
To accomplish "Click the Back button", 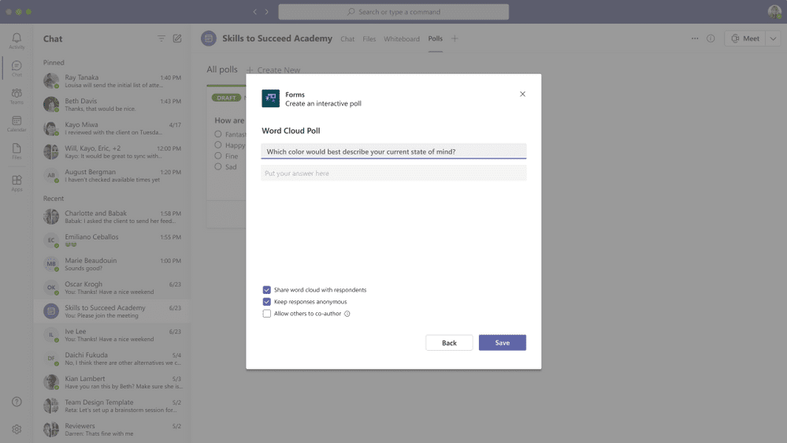I will pyautogui.click(x=449, y=343).
